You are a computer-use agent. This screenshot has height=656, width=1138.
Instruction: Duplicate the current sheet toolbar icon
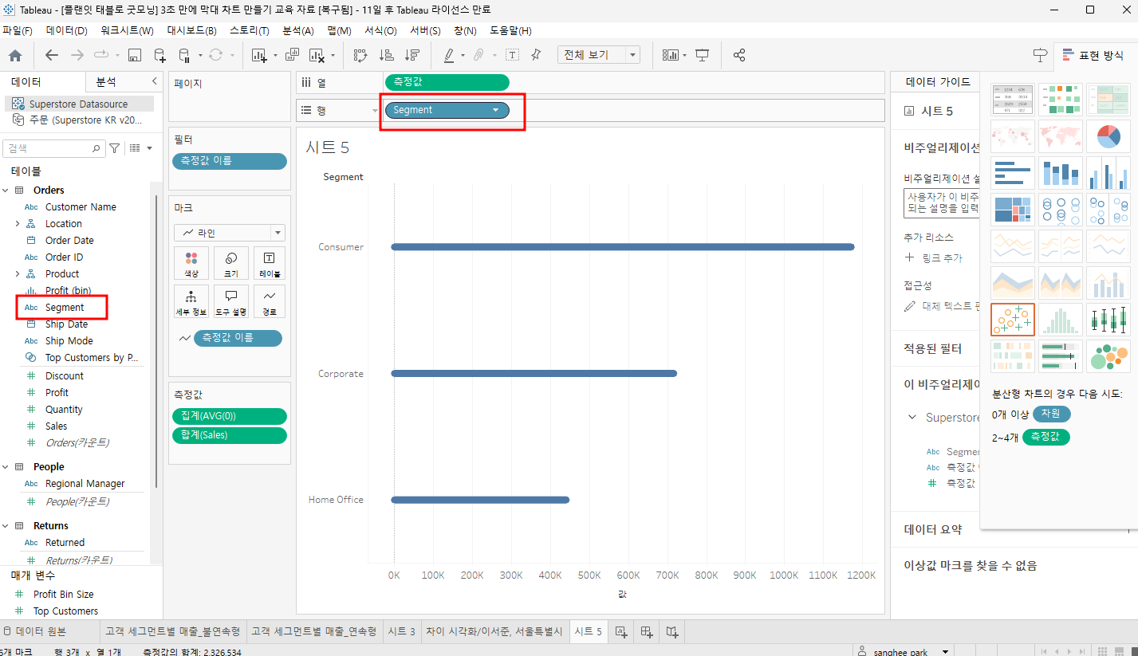(292, 55)
